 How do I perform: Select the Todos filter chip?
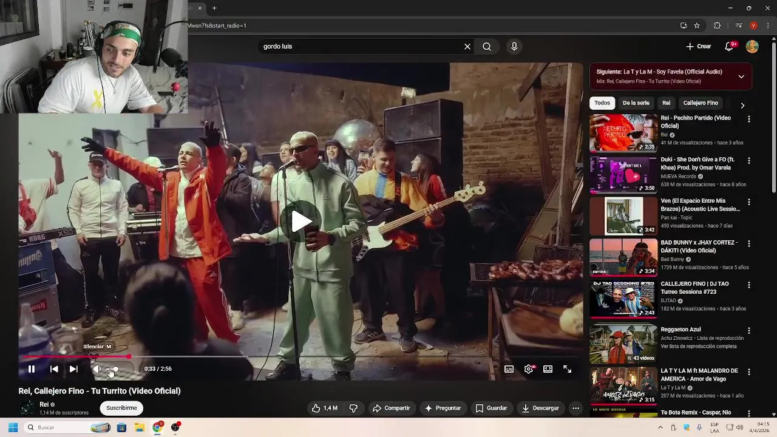point(602,103)
